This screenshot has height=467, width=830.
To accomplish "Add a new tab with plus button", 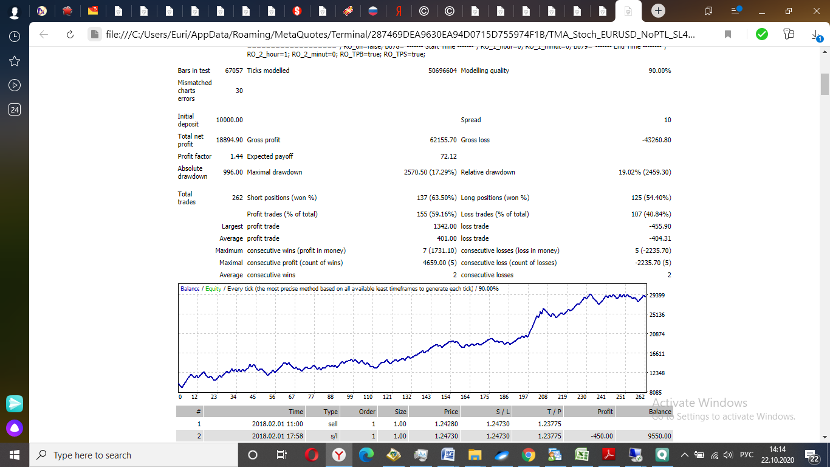I will click(x=659, y=11).
